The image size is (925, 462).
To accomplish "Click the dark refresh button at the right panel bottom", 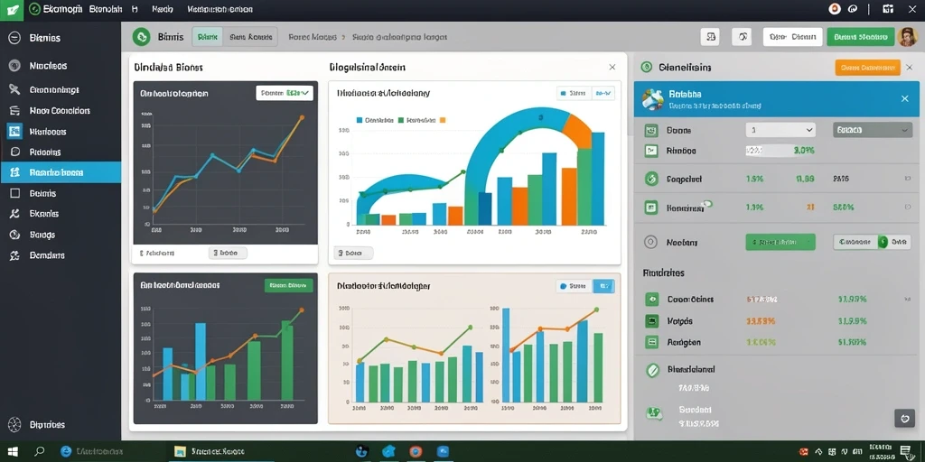I will (904, 418).
